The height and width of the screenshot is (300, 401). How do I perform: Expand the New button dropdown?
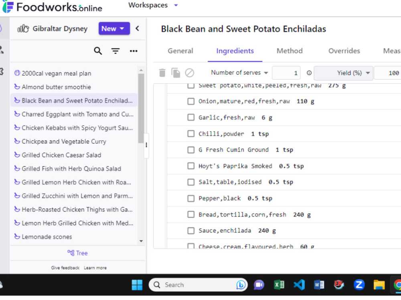122,28
